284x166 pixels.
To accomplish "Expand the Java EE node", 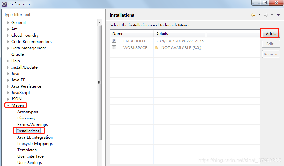I will tap(8, 80).
